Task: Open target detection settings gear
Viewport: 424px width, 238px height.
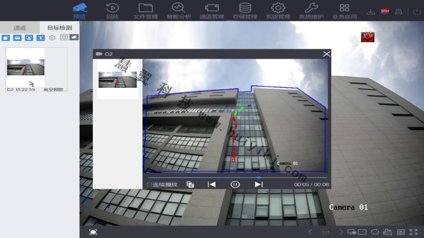Action: pos(52,38)
